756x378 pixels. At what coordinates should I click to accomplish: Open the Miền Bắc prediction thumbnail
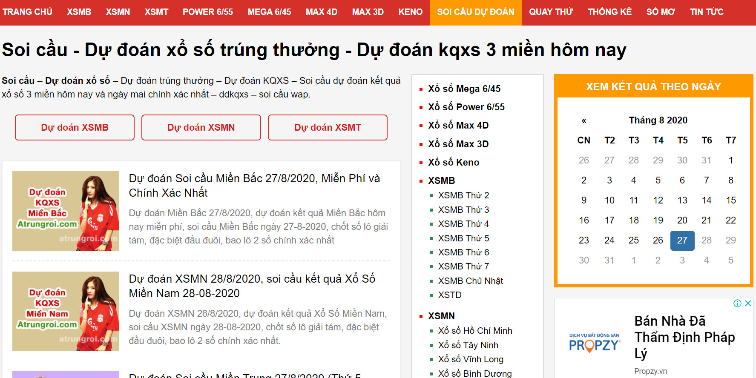(x=66, y=211)
